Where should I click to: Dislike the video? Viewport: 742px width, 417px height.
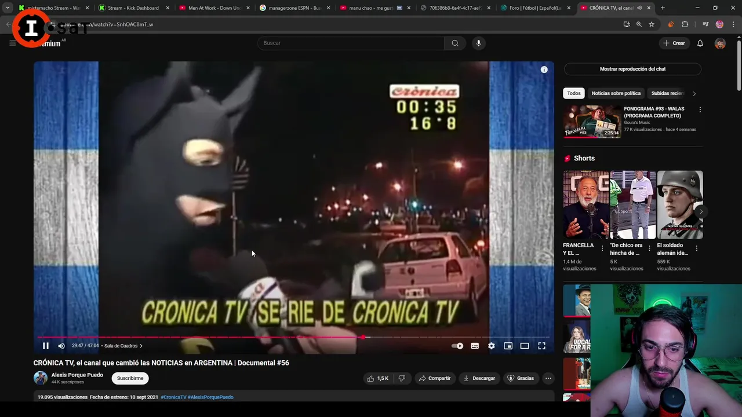pos(402,378)
